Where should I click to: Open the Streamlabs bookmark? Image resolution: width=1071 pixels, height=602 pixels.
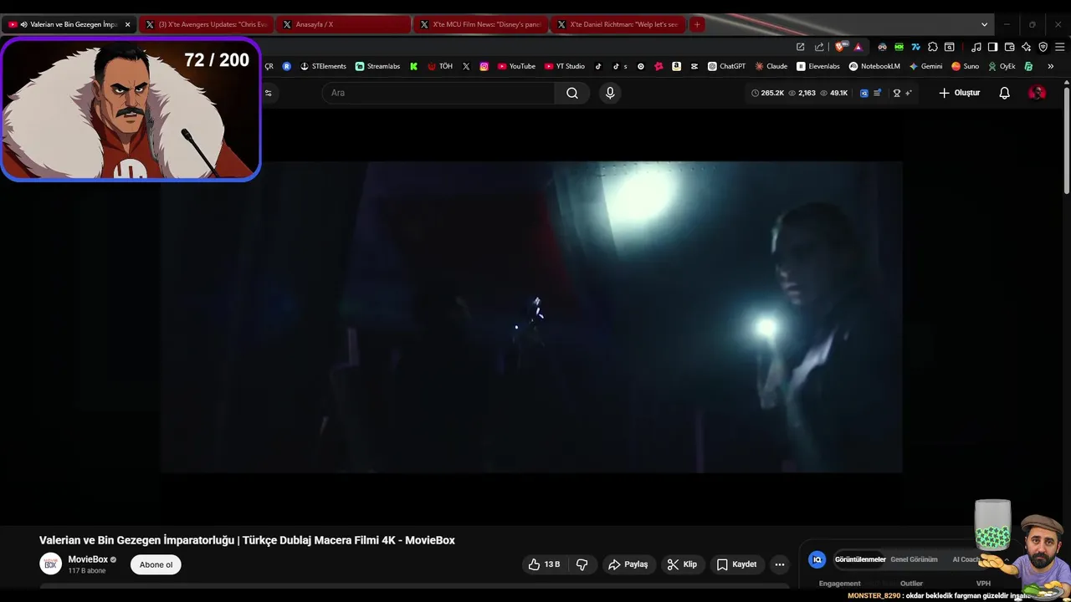click(377, 66)
